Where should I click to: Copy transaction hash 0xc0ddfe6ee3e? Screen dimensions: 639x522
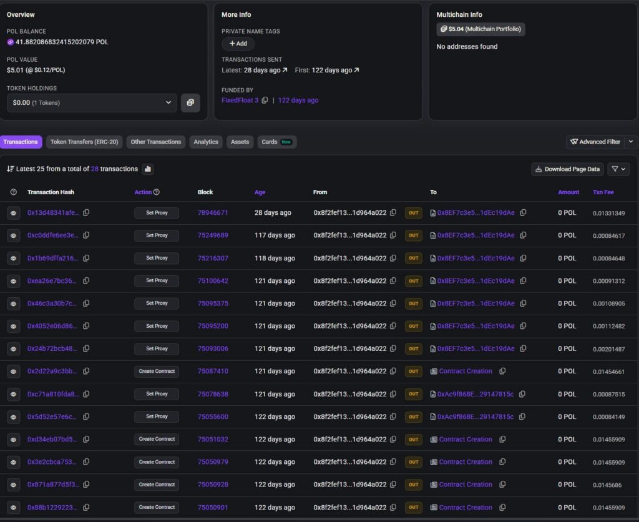click(x=86, y=235)
